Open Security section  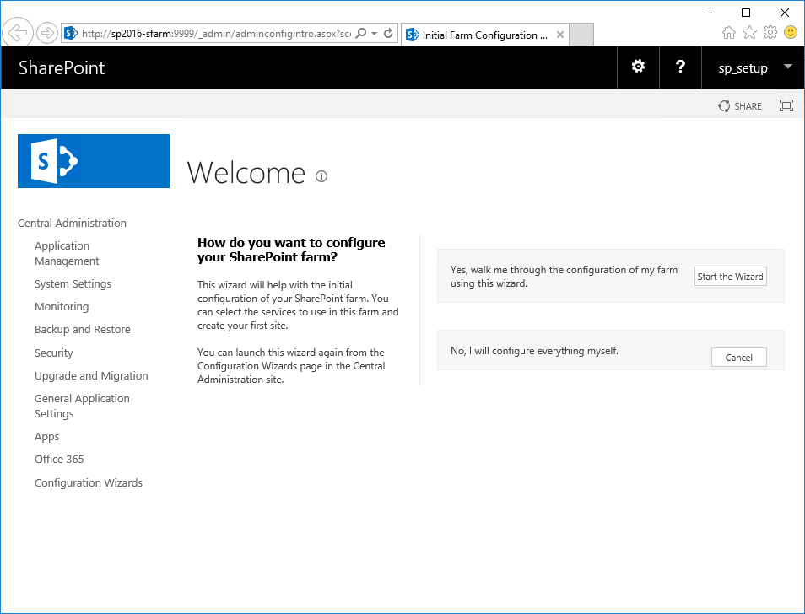pyautogui.click(x=54, y=353)
